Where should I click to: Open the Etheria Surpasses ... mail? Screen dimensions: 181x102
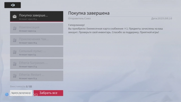(36, 64)
